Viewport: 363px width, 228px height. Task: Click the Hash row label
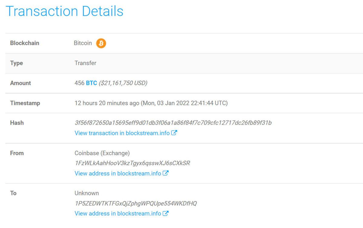pyautogui.click(x=17, y=123)
